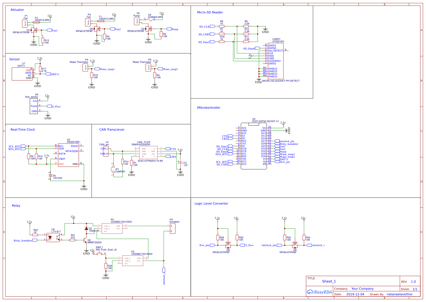This screenshot has width=426, height=302.
Task: Select the DS3231MZ+ real-time clock chip
Action: [68, 155]
